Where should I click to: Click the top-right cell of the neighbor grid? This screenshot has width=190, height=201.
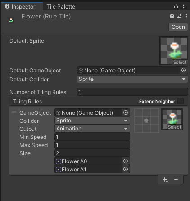(x=155, y=112)
